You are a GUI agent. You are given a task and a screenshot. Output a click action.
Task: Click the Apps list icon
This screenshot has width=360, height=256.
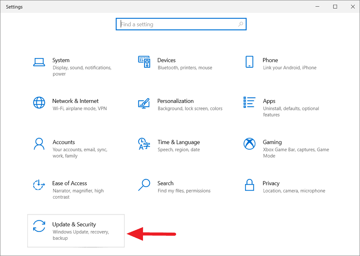[249, 102]
